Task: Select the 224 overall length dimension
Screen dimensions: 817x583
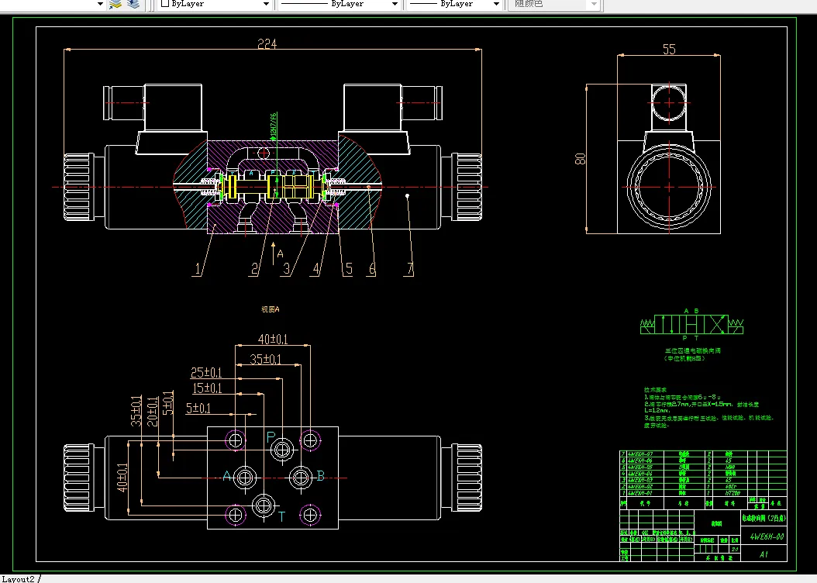Action: (267, 44)
